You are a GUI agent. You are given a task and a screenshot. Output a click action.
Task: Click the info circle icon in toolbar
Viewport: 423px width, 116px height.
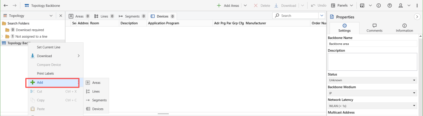click(379, 5)
